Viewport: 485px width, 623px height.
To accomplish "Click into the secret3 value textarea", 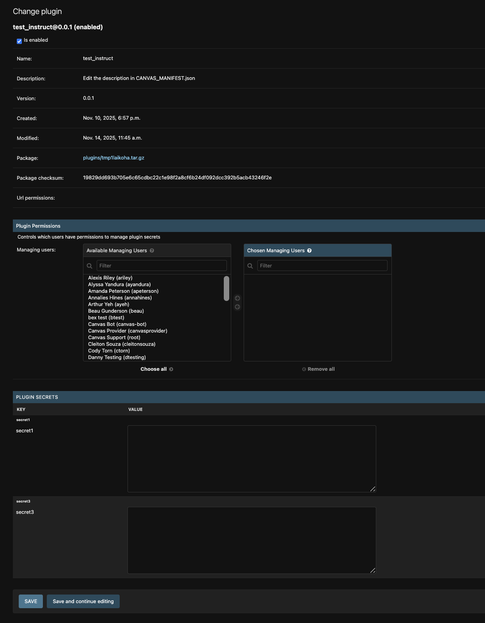I will [252, 540].
